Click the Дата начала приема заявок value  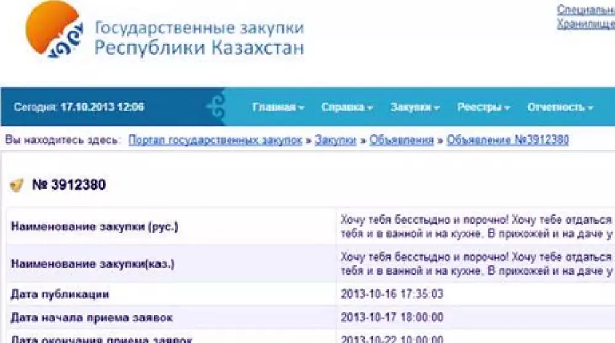(x=392, y=318)
